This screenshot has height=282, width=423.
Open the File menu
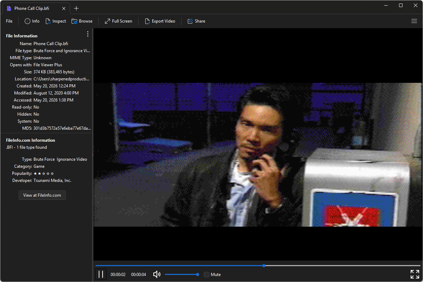pyautogui.click(x=9, y=21)
